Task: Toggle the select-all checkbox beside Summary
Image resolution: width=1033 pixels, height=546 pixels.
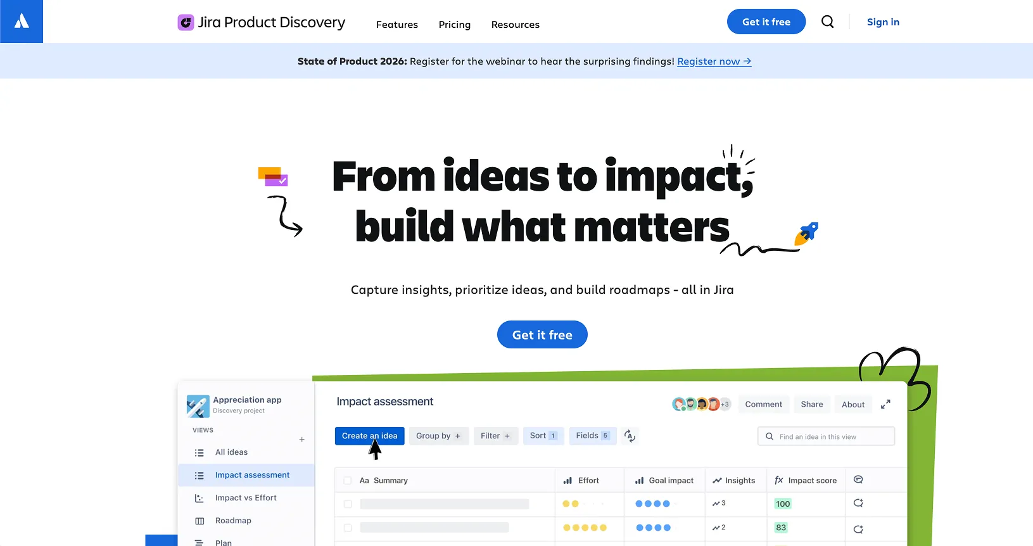Action: click(x=348, y=481)
